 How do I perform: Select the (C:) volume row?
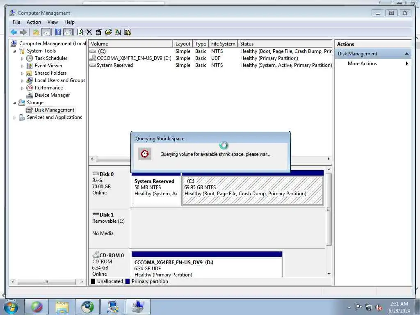[x=210, y=51]
